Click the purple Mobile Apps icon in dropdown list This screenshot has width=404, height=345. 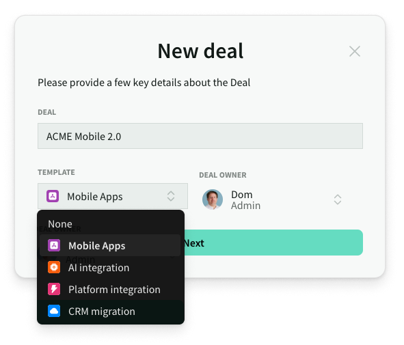[x=54, y=245]
